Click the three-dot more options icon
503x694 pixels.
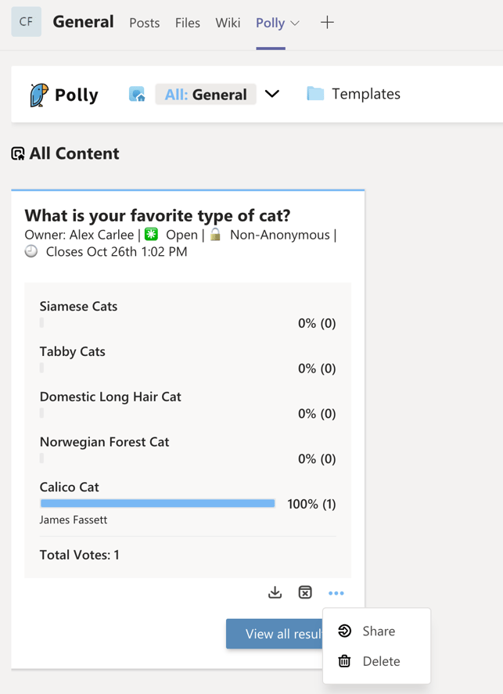pyautogui.click(x=336, y=593)
